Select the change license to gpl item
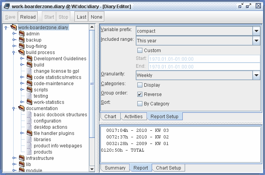 coord(56,71)
